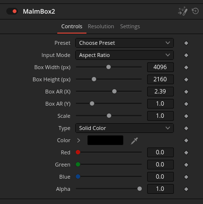203x204 pixels.
Task: Click the Box AR (X) label
Action: (58, 92)
